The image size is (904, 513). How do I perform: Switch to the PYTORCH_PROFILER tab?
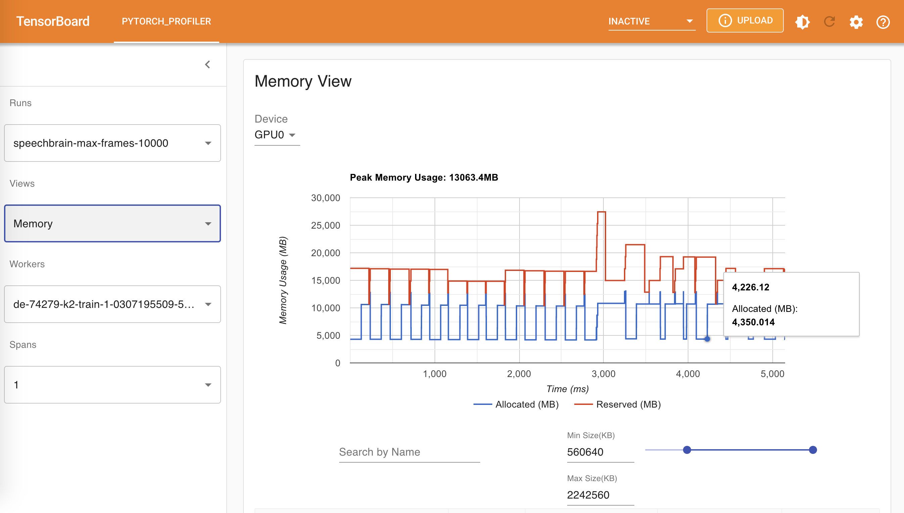tap(166, 21)
